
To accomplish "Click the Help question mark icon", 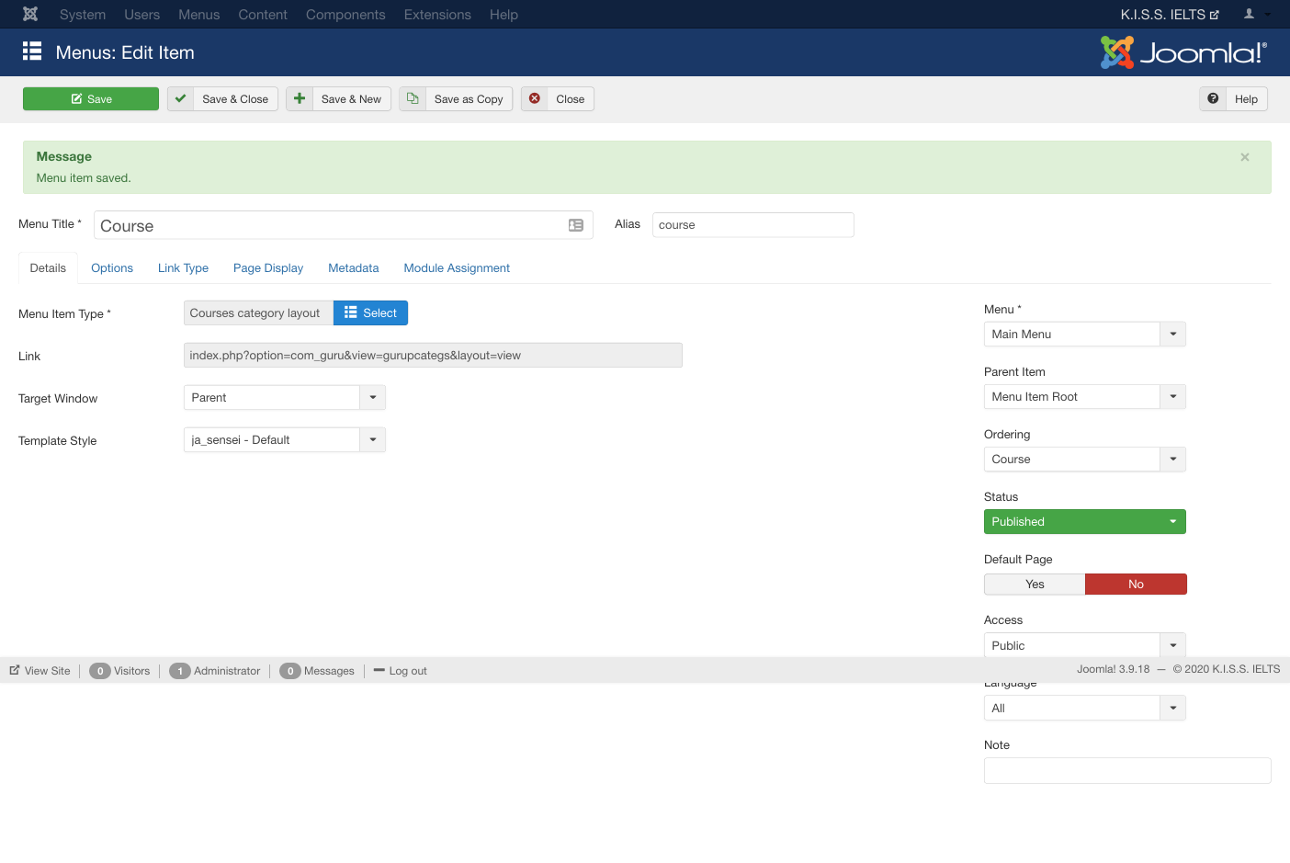I will [x=1213, y=99].
